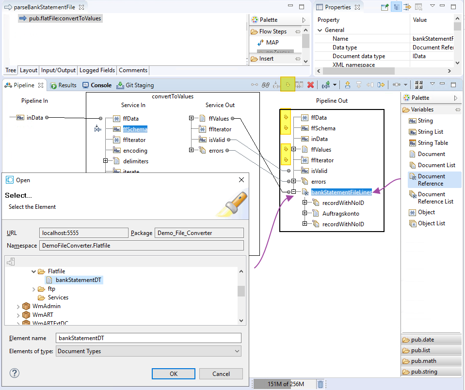Expand the bankStatementFileLines document in Pipeline Out
This screenshot has height=390, width=465.
pyautogui.click(x=294, y=191)
